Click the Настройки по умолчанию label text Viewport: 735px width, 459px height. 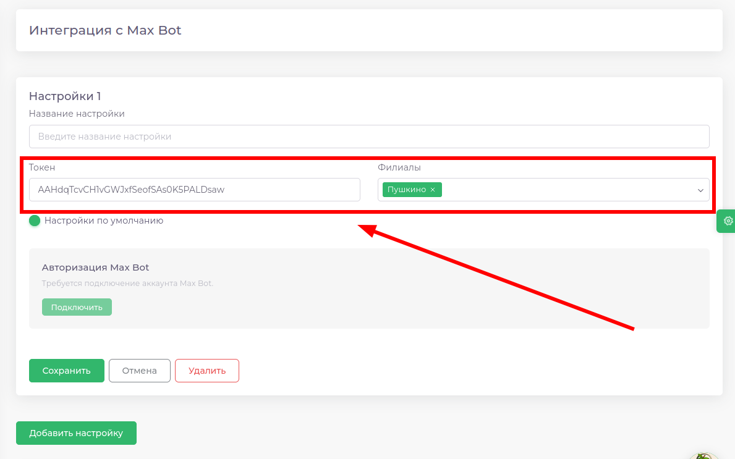pos(104,221)
